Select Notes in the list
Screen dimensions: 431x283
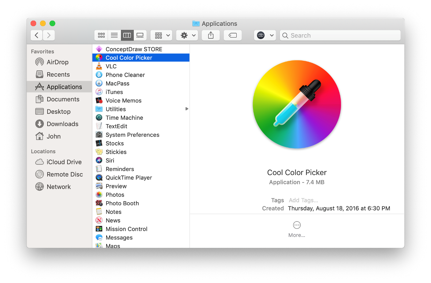click(141, 212)
